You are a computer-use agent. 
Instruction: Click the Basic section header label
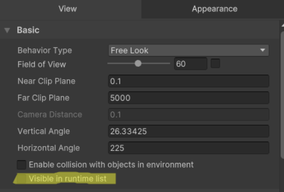pos(28,30)
